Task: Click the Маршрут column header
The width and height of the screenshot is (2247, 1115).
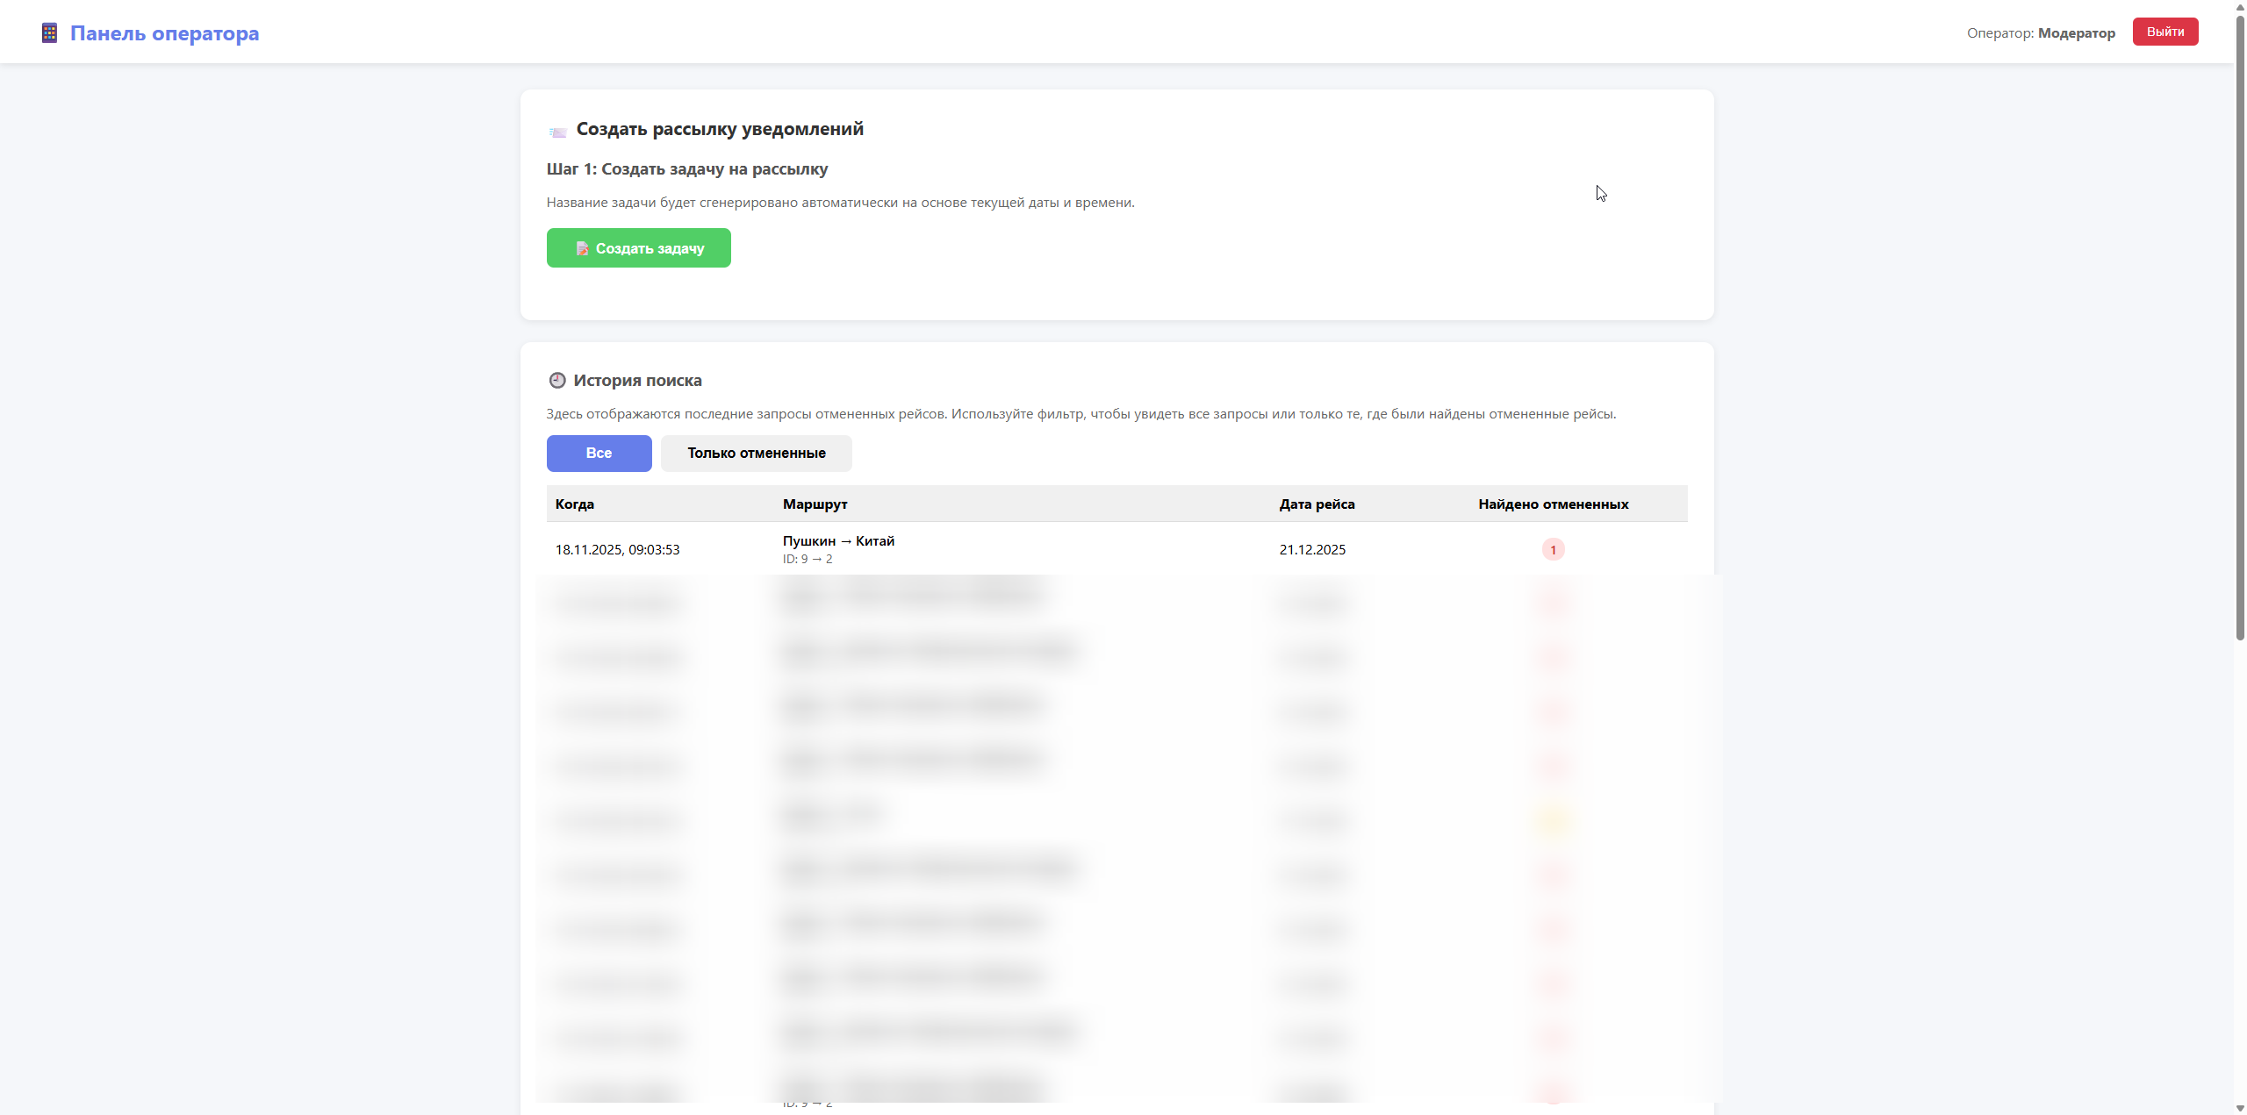Action: (x=815, y=504)
